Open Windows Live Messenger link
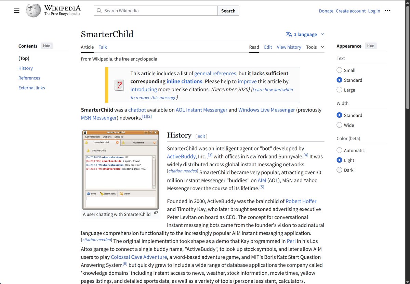This screenshot has height=284, width=410. 266,110
